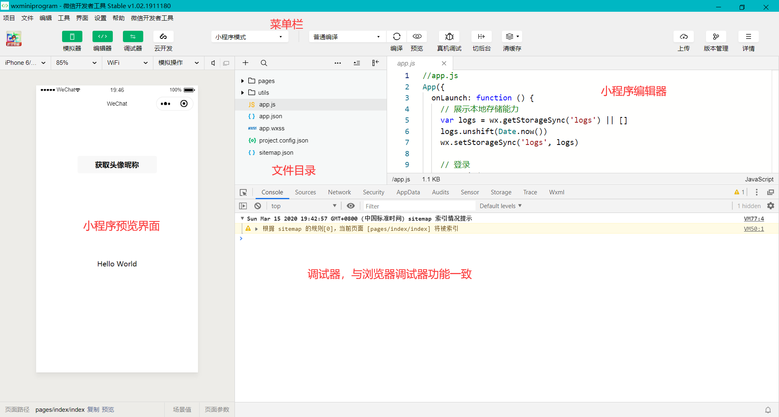779x417 pixels.
Task: Add a new file with plus icon
Action: tap(245, 63)
